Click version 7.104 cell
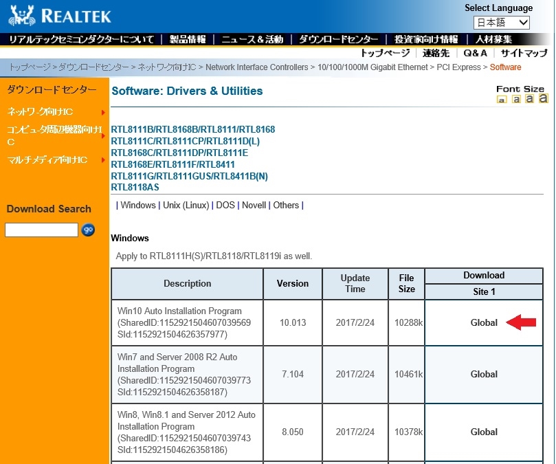The height and width of the screenshot is (464, 556). pos(293,374)
